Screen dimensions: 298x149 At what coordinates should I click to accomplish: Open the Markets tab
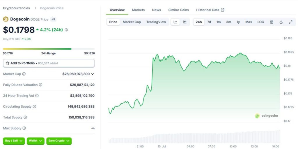coord(138,10)
